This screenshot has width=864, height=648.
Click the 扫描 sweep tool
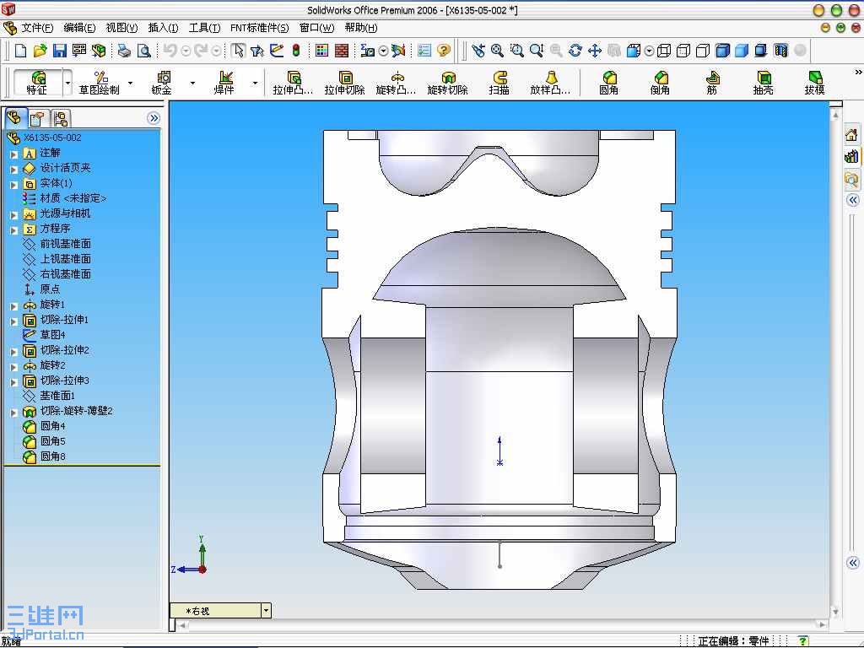[499, 83]
